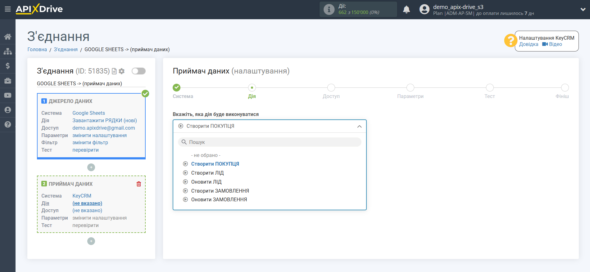Open the YouTube video sidebar icon
The height and width of the screenshot is (272, 590).
pyautogui.click(x=8, y=95)
